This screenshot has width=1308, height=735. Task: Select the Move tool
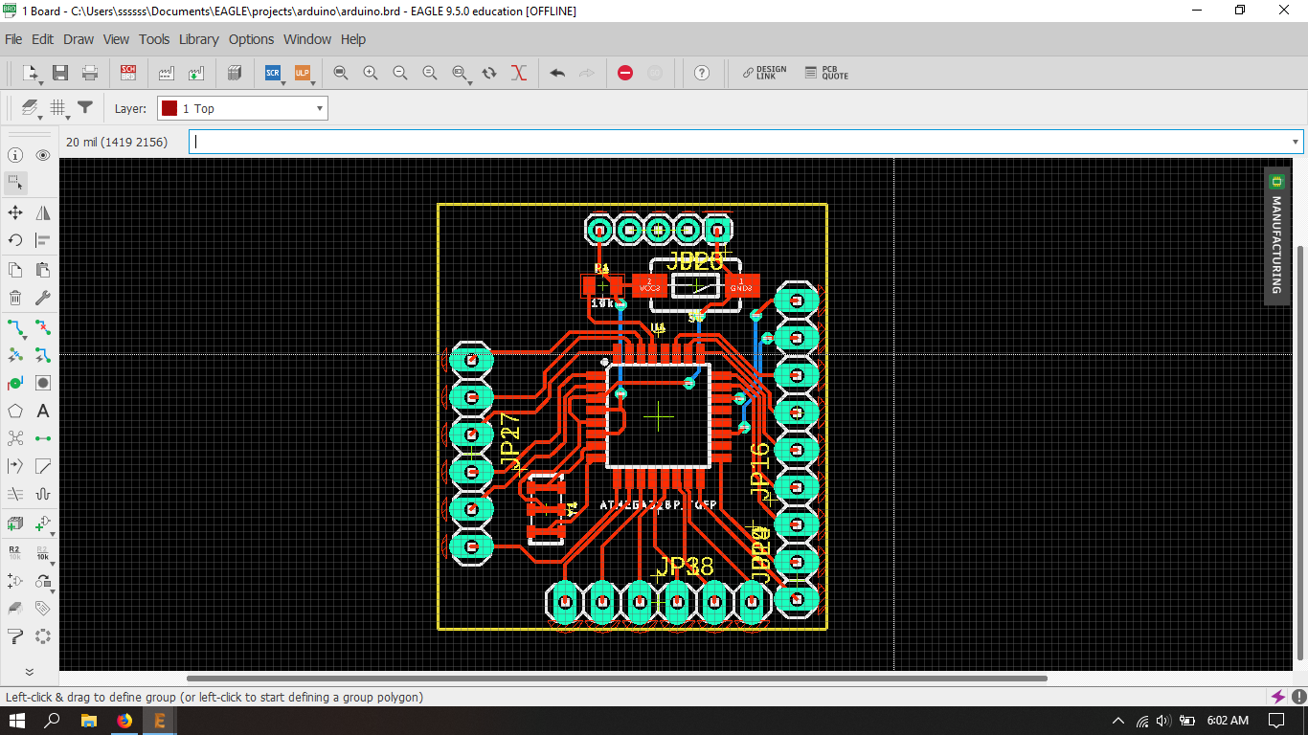(x=15, y=212)
